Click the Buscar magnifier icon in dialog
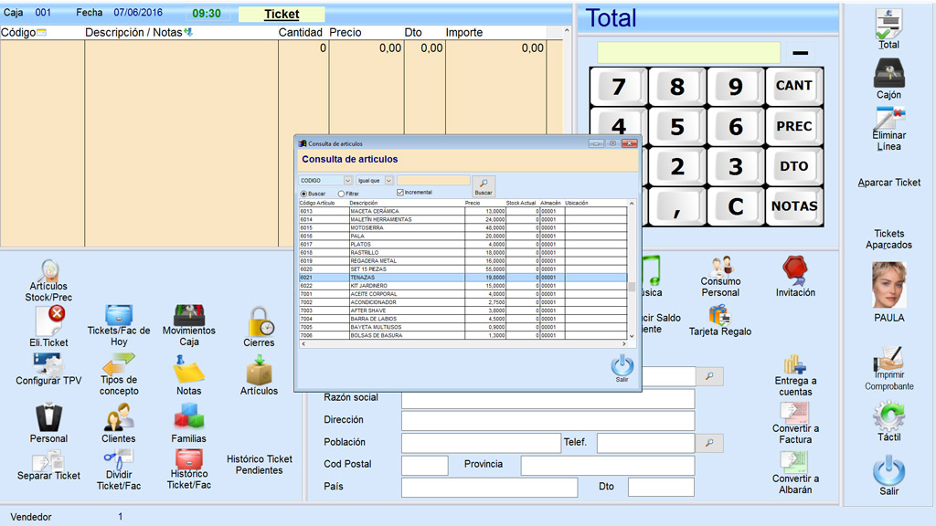The width and height of the screenshot is (936, 526). [483, 183]
